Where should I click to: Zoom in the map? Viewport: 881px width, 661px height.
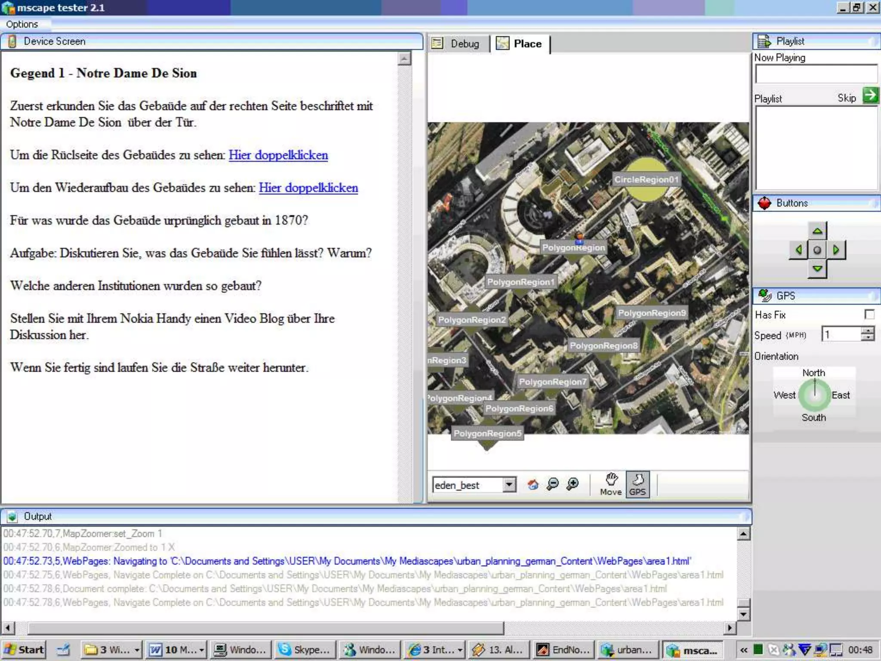(x=573, y=485)
